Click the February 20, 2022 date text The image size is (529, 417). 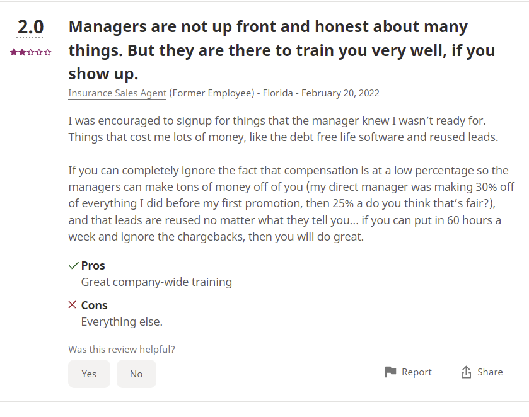tap(340, 93)
